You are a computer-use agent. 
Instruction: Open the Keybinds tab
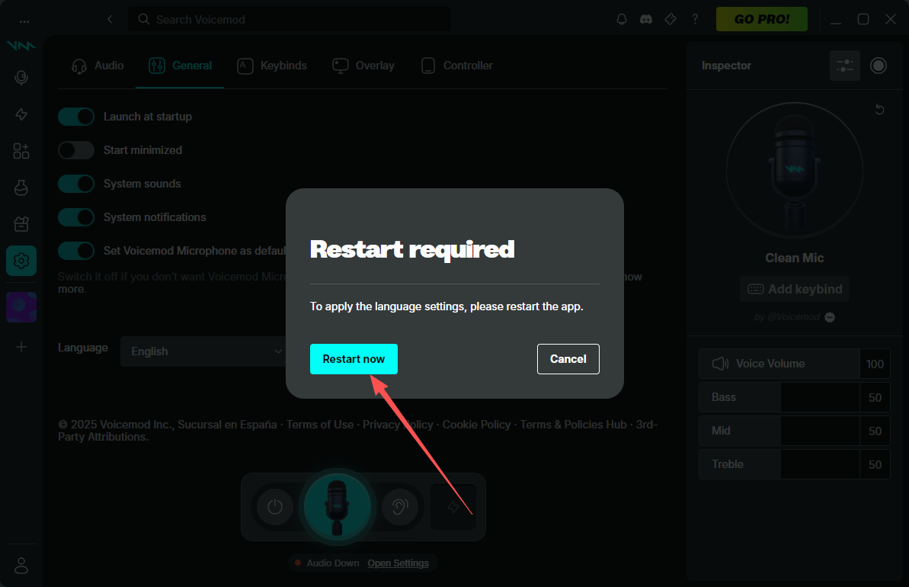(x=272, y=66)
